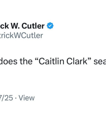Select the word "Caitlin" in the tweet

(x=52, y=61)
